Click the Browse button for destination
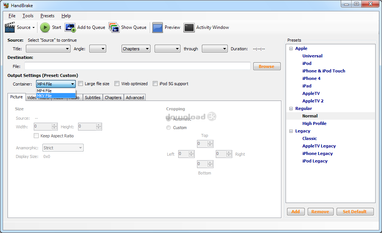This screenshot has width=382, height=233. tap(266, 66)
